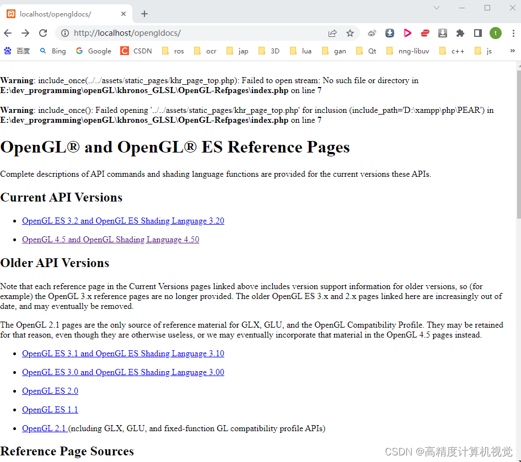
Task: Bookmark this page with the star icon
Action: pos(350,33)
